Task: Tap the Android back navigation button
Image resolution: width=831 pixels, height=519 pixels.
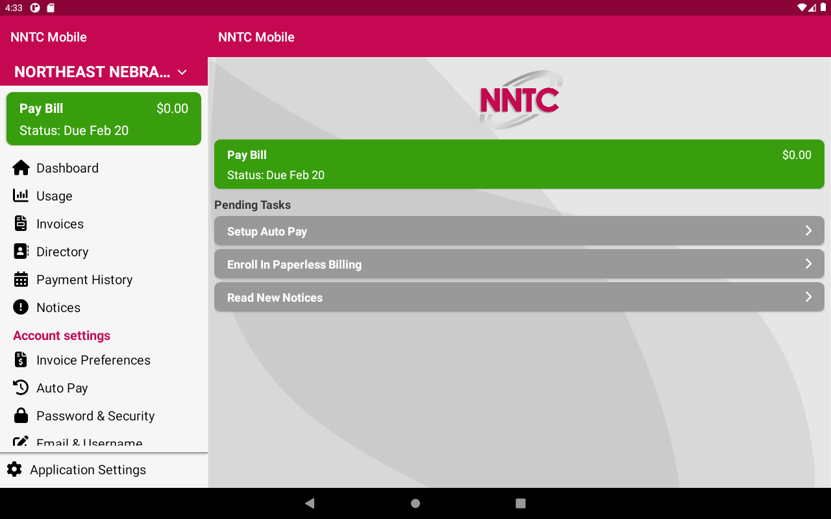Action: [x=310, y=503]
